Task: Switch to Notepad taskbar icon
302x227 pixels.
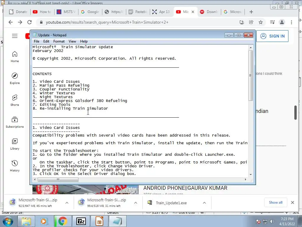Action: (x=118, y=221)
